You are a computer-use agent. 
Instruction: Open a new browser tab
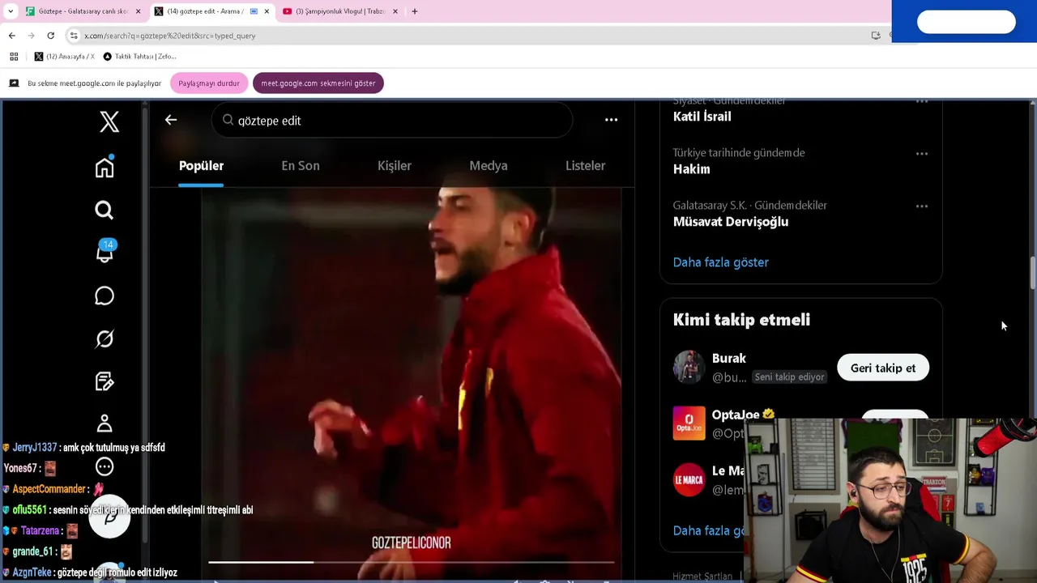(x=414, y=11)
